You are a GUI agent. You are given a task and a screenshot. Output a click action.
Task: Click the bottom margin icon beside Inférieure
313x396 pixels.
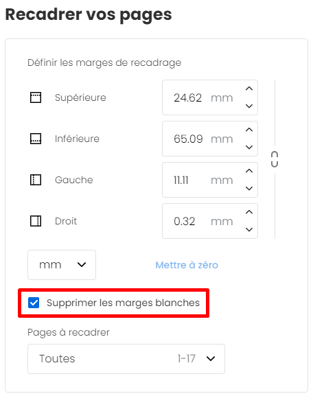[36, 139]
